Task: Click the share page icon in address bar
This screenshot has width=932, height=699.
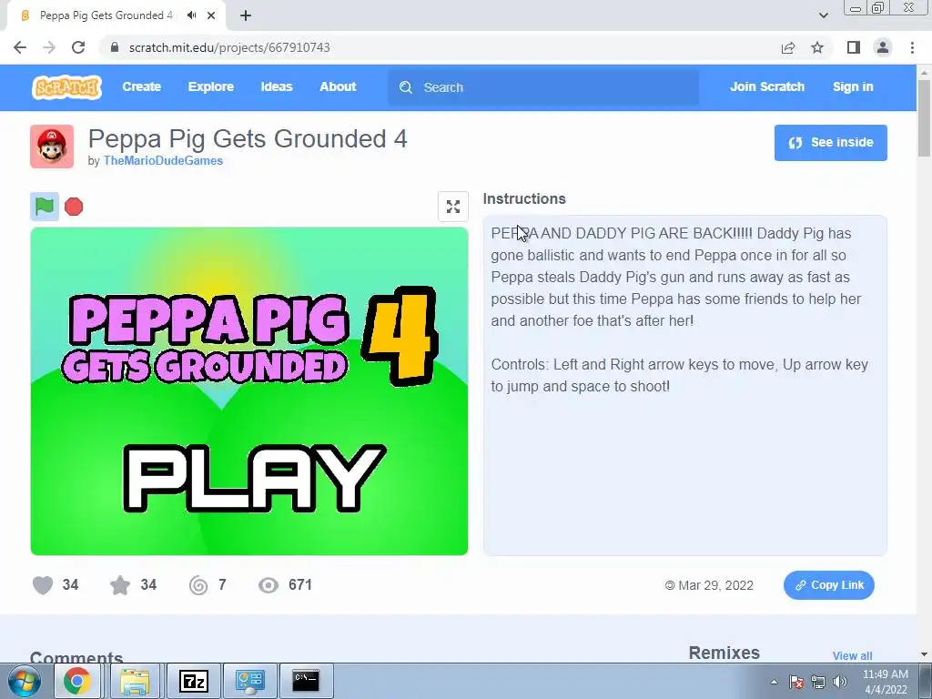Action: pos(788,47)
